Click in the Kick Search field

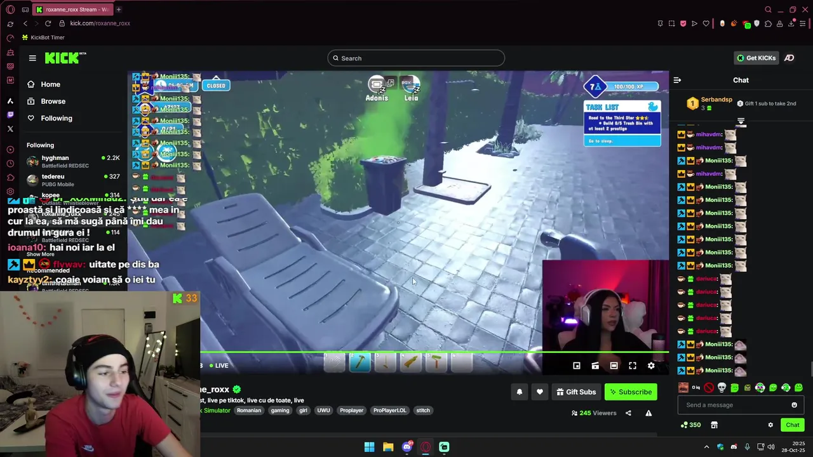[416, 58]
